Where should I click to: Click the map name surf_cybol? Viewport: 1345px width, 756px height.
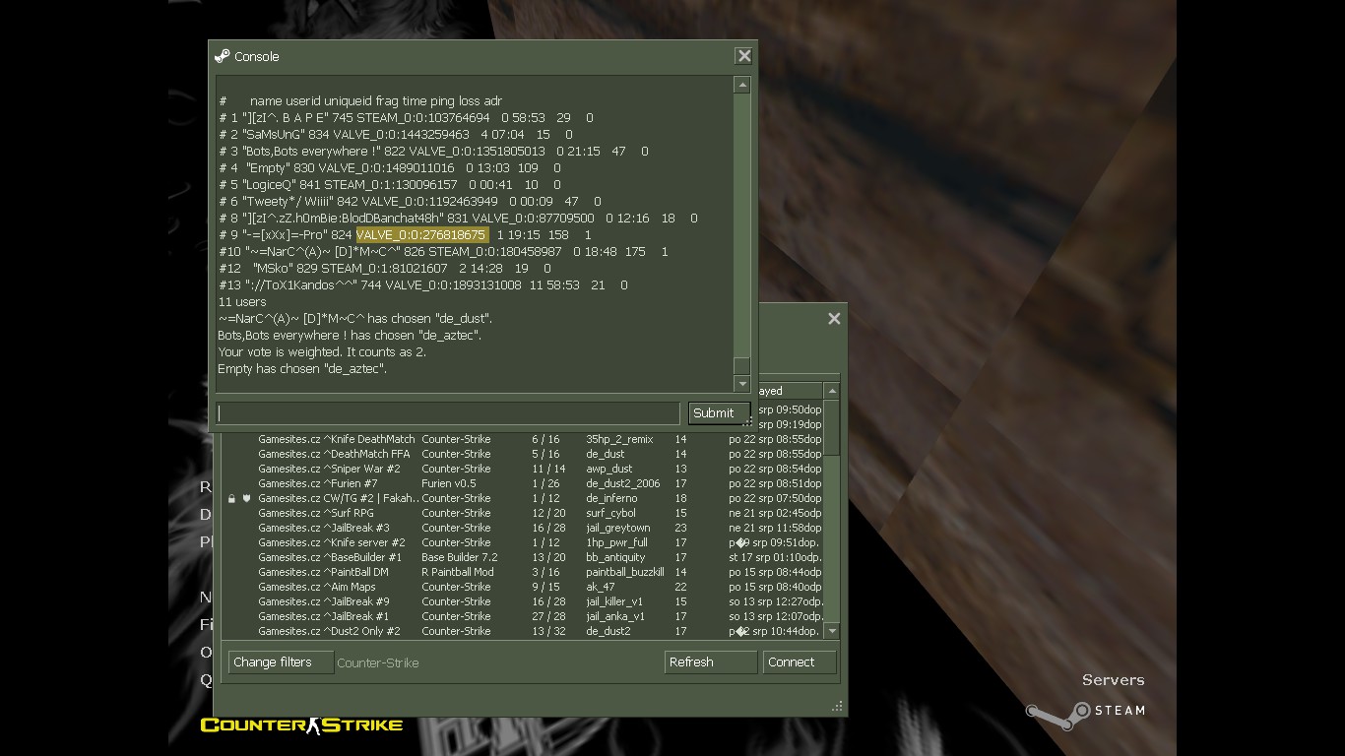[610, 513]
